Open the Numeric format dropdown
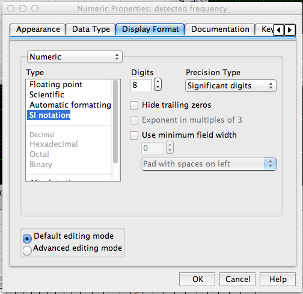 pyautogui.click(x=75, y=57)
